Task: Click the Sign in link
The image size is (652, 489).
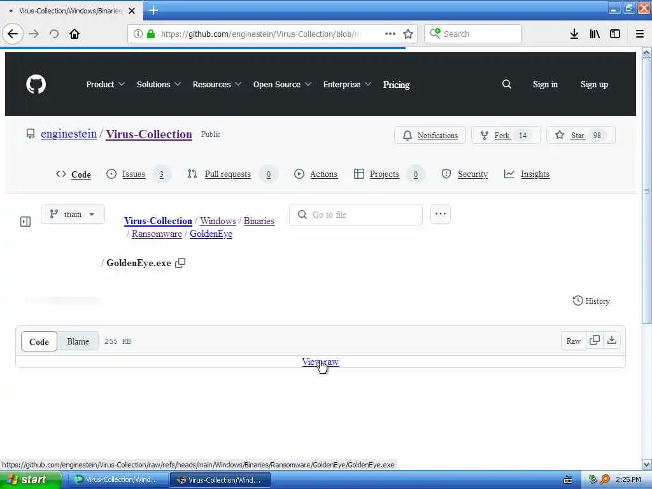Action: (545, 85)
